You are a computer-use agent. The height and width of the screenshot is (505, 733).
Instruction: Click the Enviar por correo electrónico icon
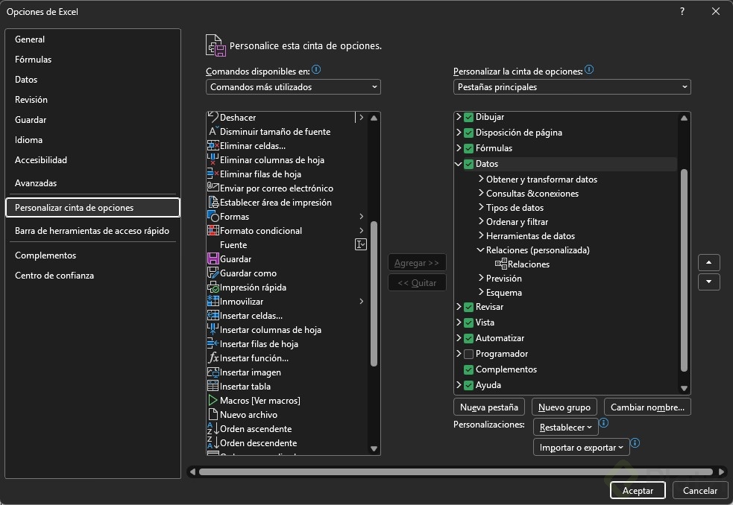point(213,188)
